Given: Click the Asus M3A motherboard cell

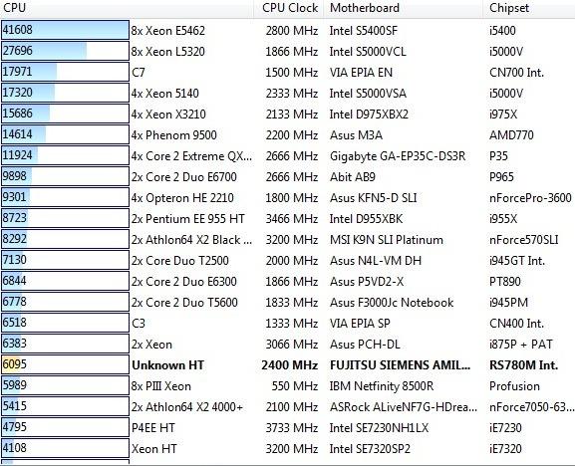Looking at the screenshot, I should tap(356, 134).
